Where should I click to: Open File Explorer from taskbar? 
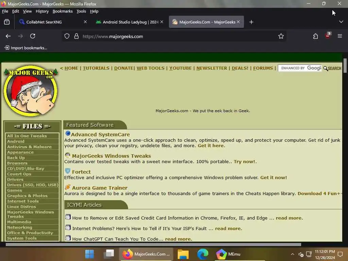pos(183,254)
